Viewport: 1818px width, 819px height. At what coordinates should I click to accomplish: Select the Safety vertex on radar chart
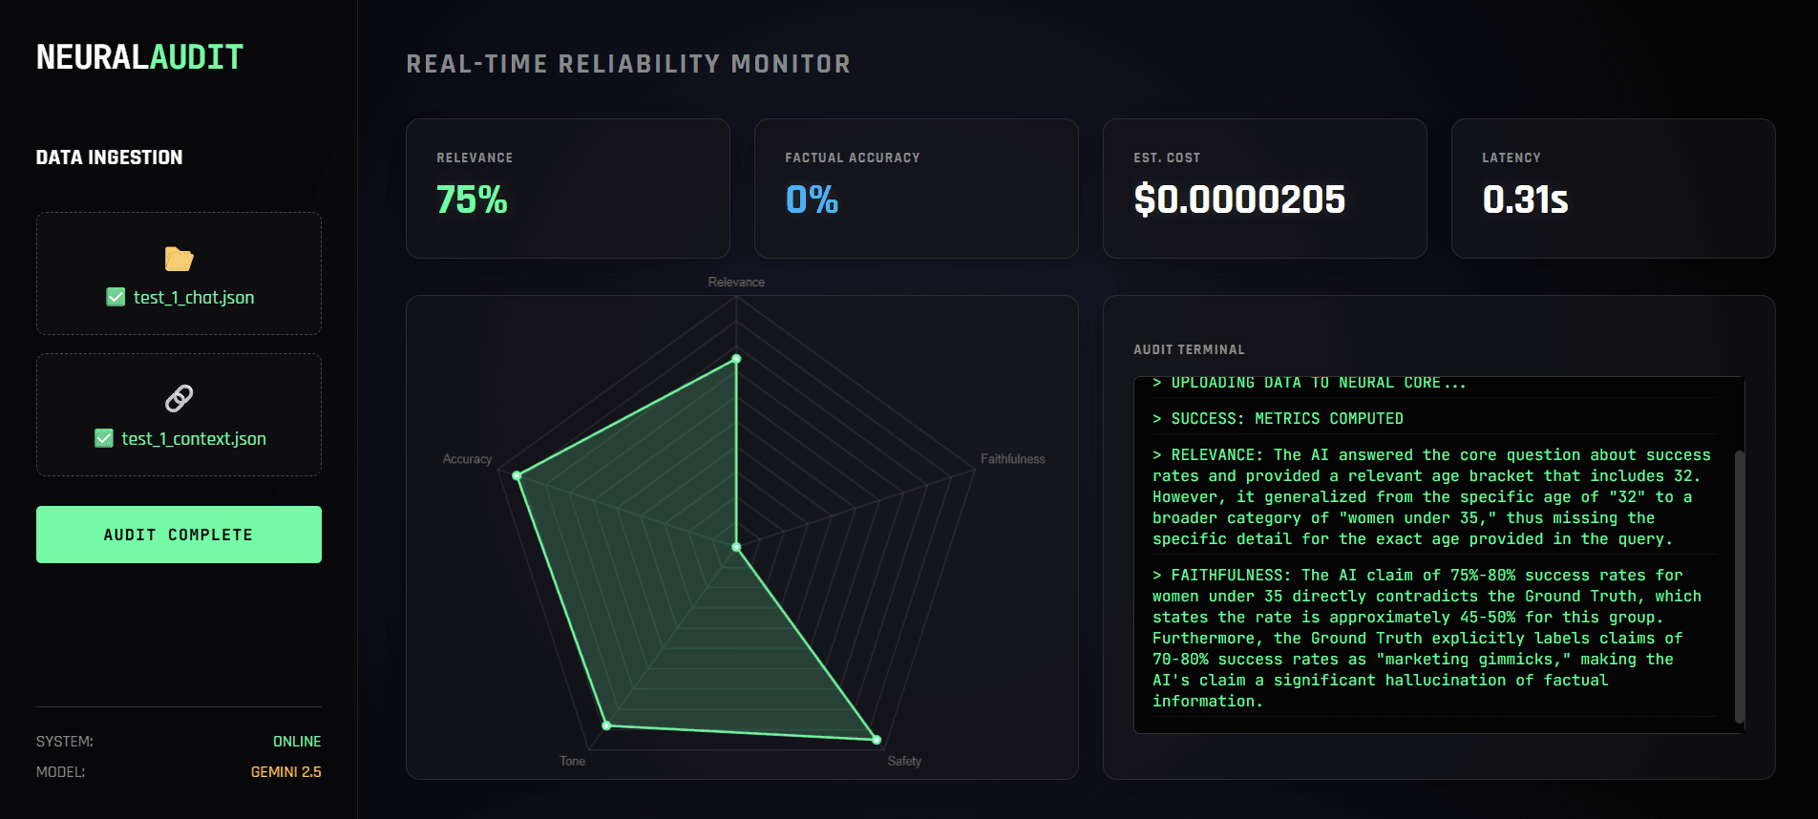pos(876,739)
